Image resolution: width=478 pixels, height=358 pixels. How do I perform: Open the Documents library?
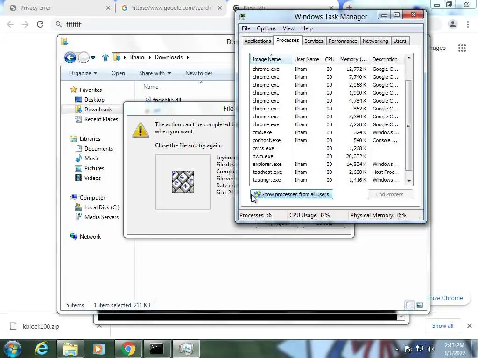[98, 149]
